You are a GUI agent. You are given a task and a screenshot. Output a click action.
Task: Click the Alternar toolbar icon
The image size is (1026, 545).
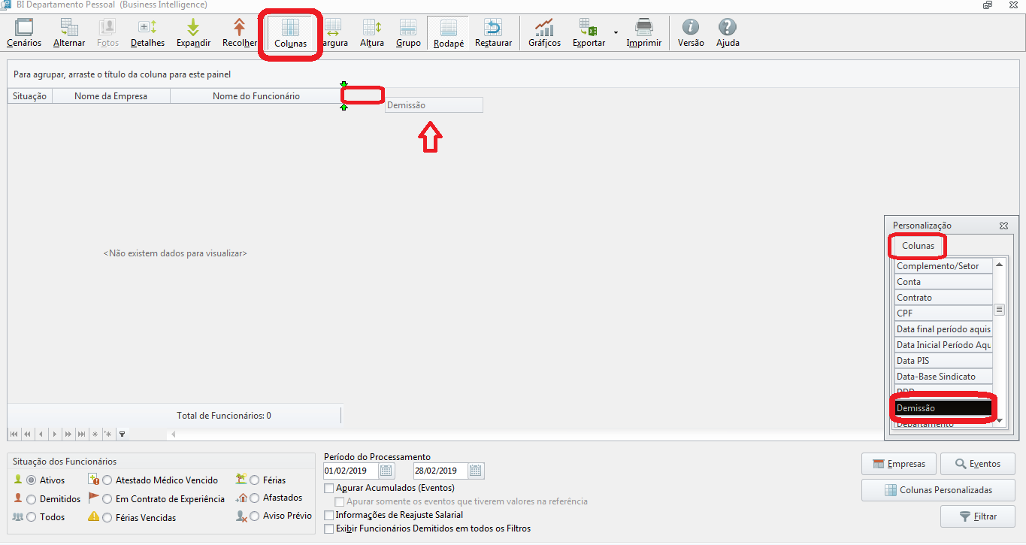coord(69,33)
